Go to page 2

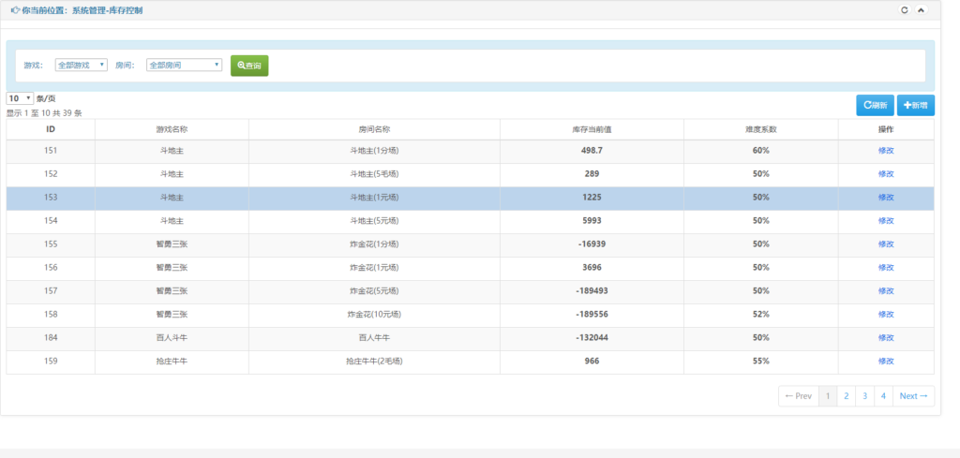coord(846,396)
